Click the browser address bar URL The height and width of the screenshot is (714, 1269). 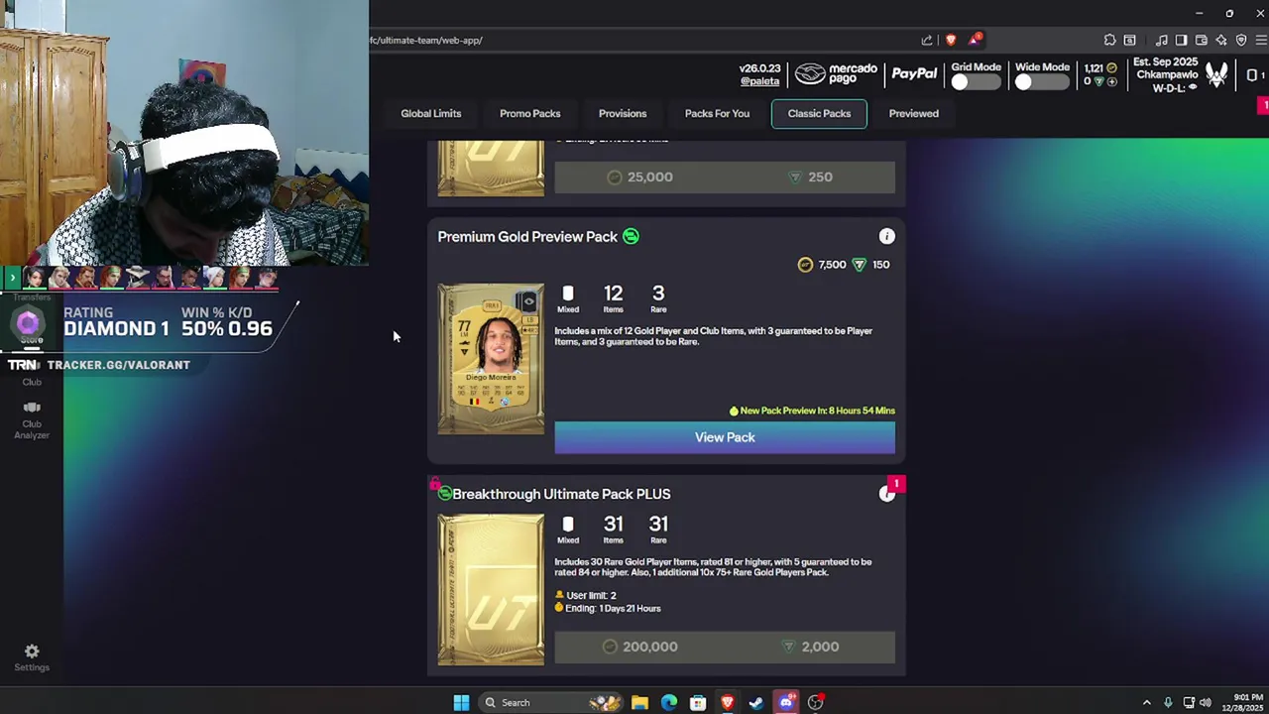tap(426, 41)
